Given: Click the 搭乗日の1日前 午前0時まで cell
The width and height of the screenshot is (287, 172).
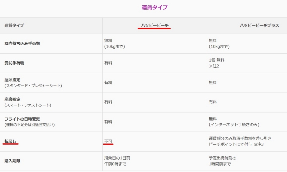Looking at the screenshot, I should (117, 161).
